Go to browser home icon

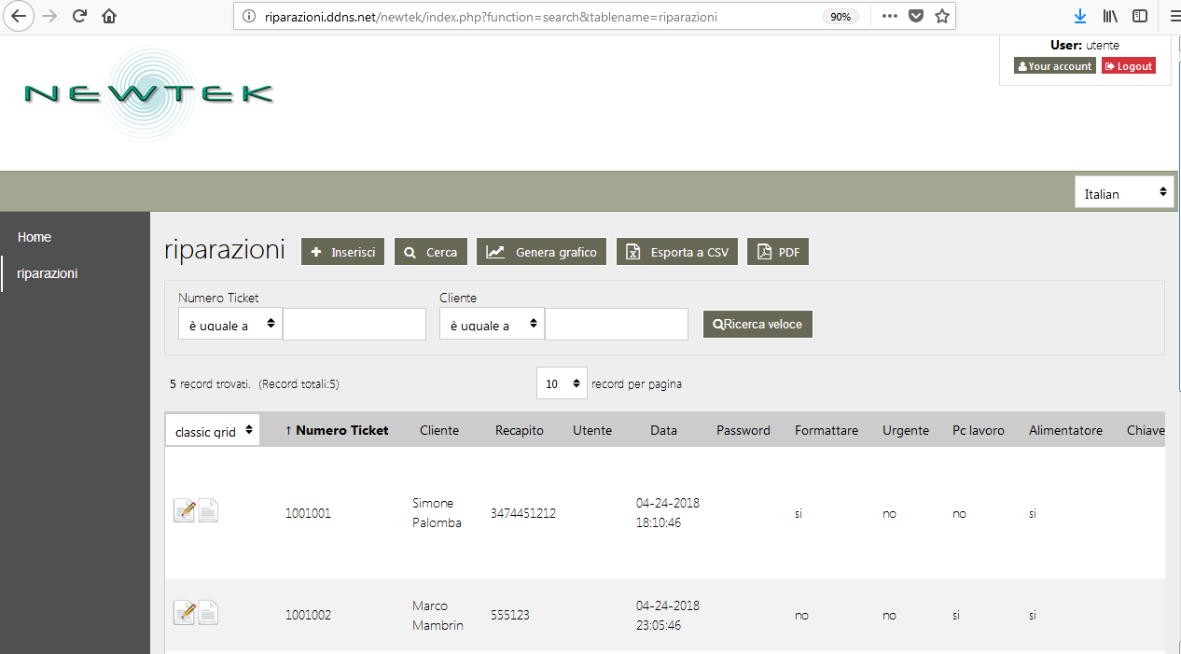coord(109,16)
